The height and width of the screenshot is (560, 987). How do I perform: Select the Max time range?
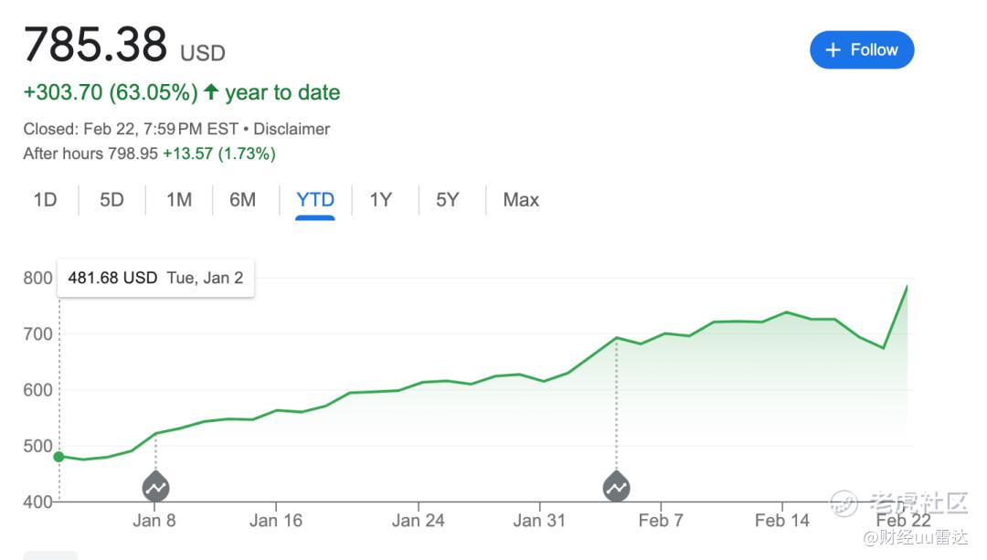(x=521, y=199)
